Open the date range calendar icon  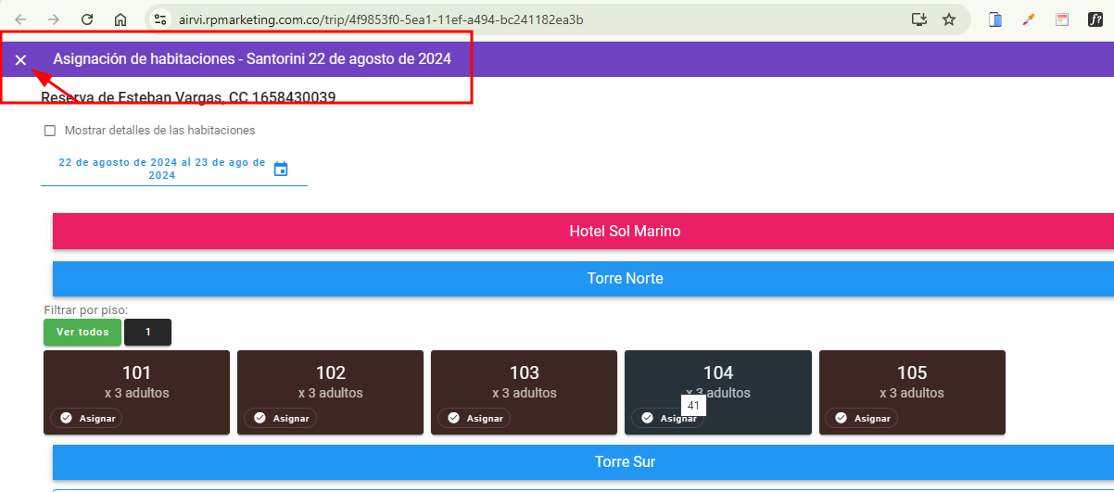[281, 169]
